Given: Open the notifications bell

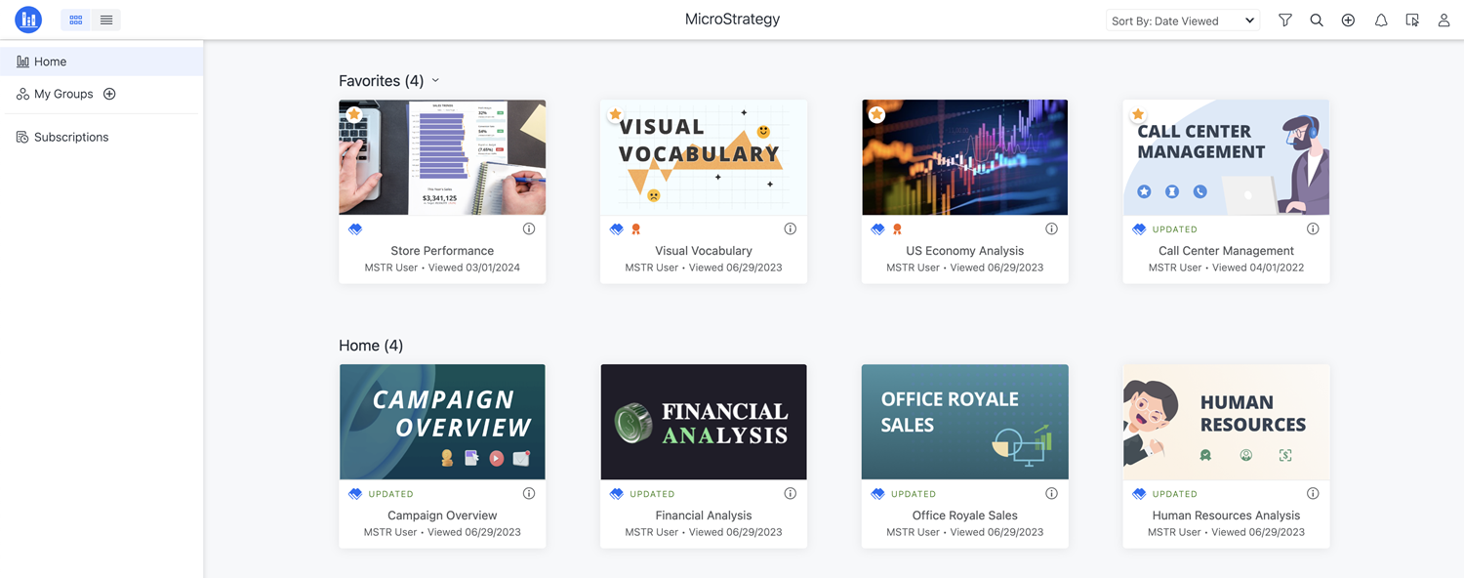Looking at the screenshot, I should tap(1381, 21).
